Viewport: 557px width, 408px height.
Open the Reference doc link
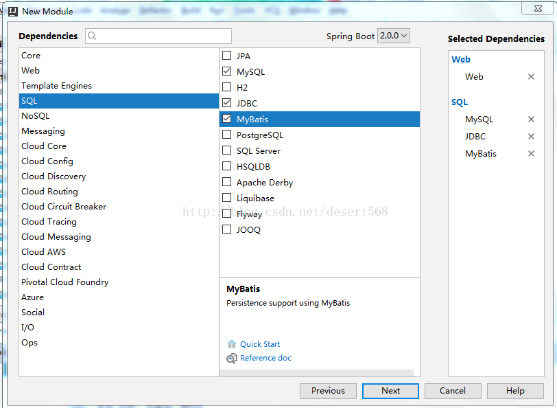tap(265, 359)
